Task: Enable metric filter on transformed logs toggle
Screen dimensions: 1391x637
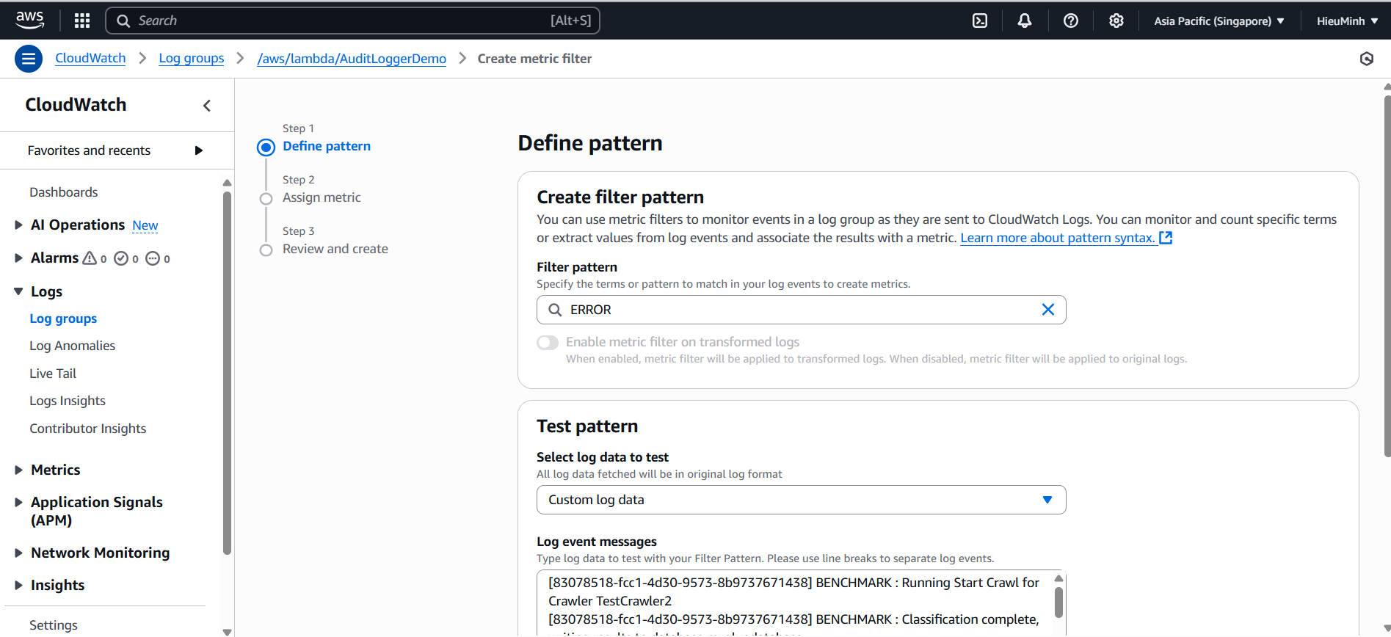Action: [548, 343]
